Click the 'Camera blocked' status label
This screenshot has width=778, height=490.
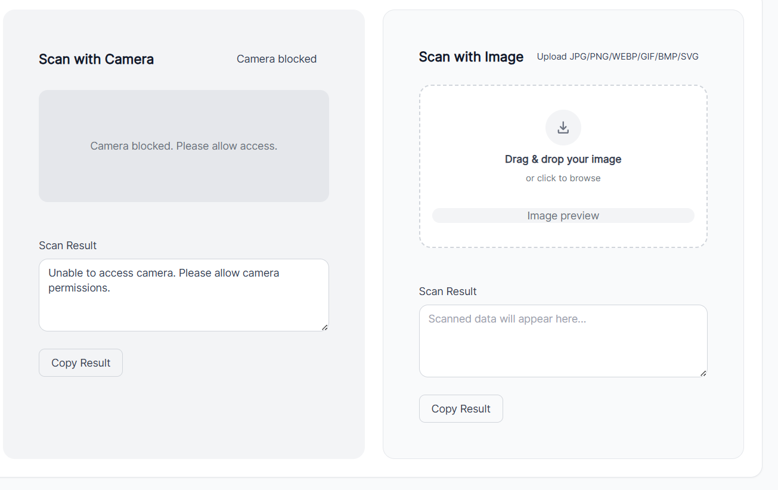click(x=277, y=58)
